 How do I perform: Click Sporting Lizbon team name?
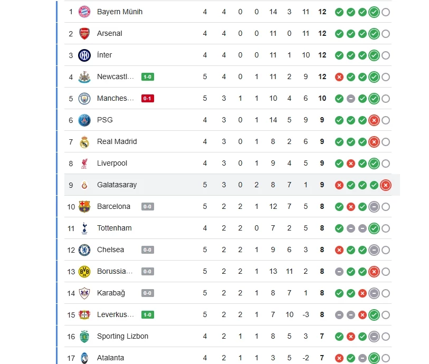coord(122,336)
